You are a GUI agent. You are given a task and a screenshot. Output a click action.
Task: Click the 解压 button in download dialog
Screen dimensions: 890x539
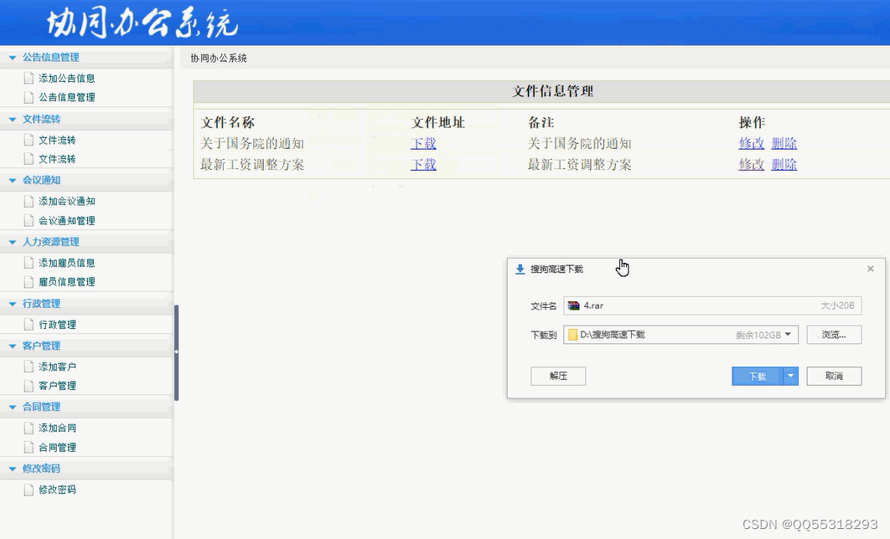point(558,376)
